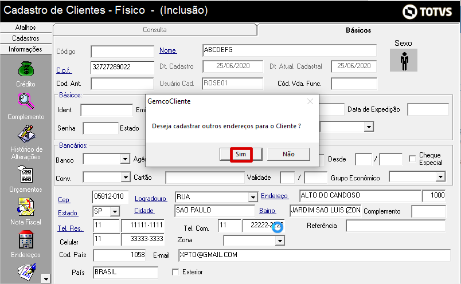The width and height of the screenshot is (461, 284).
Task: Click the Tel. Res. link label
Action: (71, 228)
